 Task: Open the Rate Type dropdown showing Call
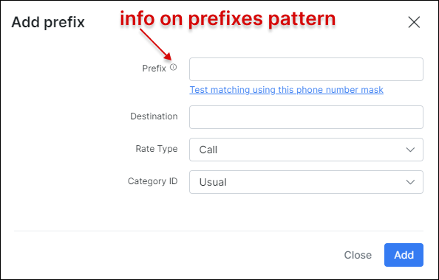[306, 150]
